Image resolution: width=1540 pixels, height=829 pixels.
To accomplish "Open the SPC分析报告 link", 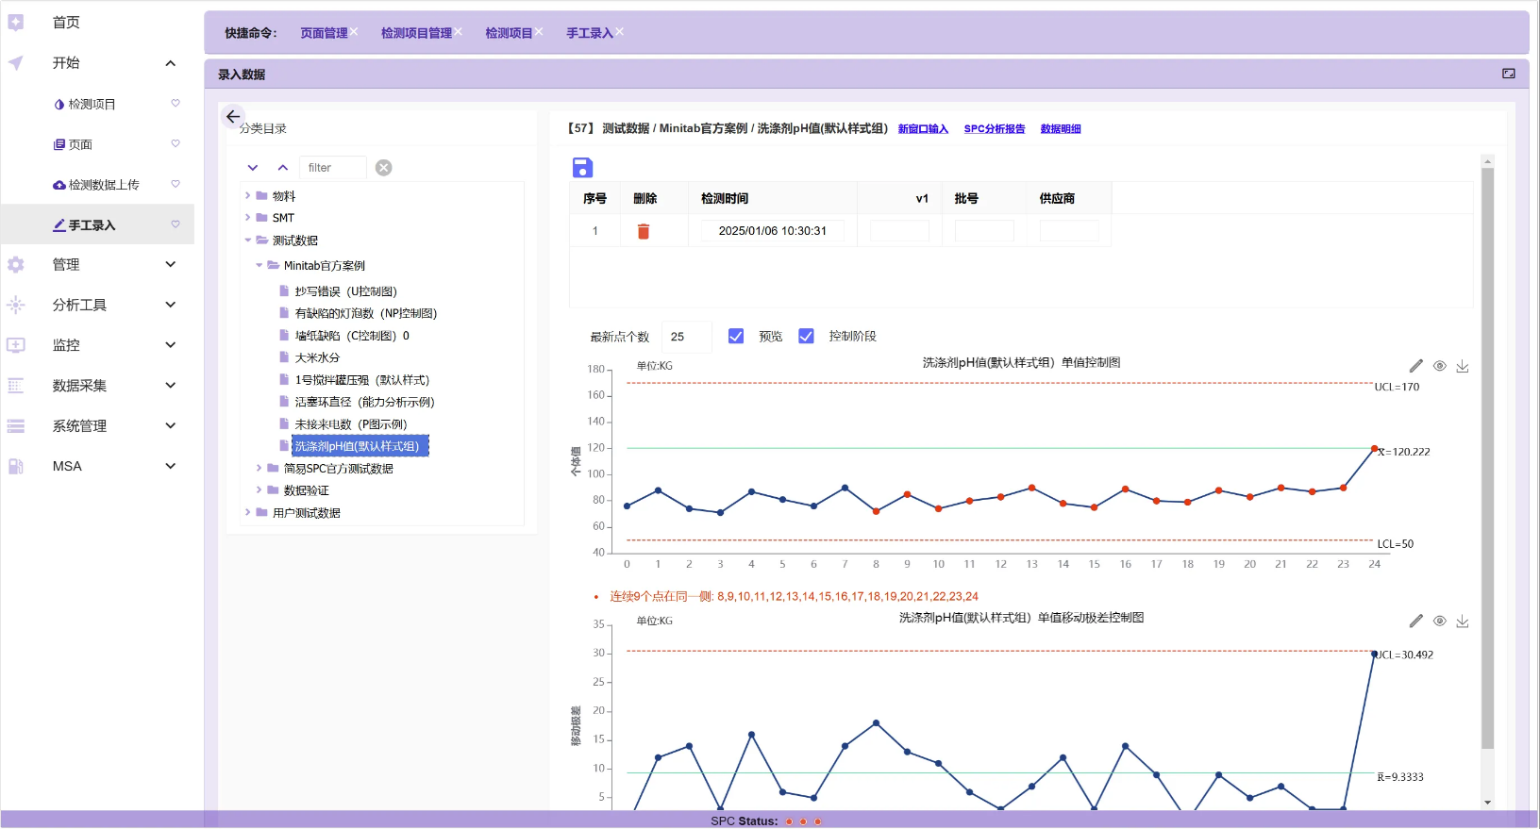I will tap(994, 129).
